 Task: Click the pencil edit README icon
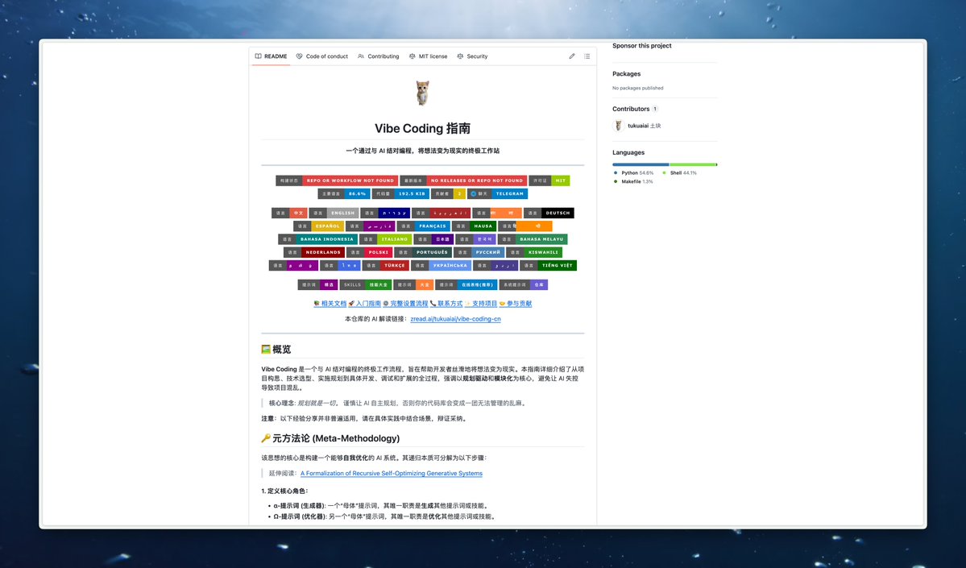pyautogui.click(x=572, y=56)
